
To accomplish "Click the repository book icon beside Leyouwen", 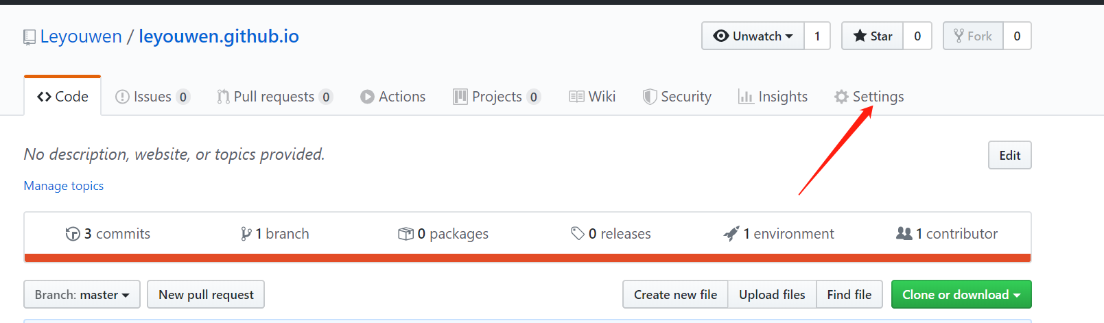I will coord(29,37).
